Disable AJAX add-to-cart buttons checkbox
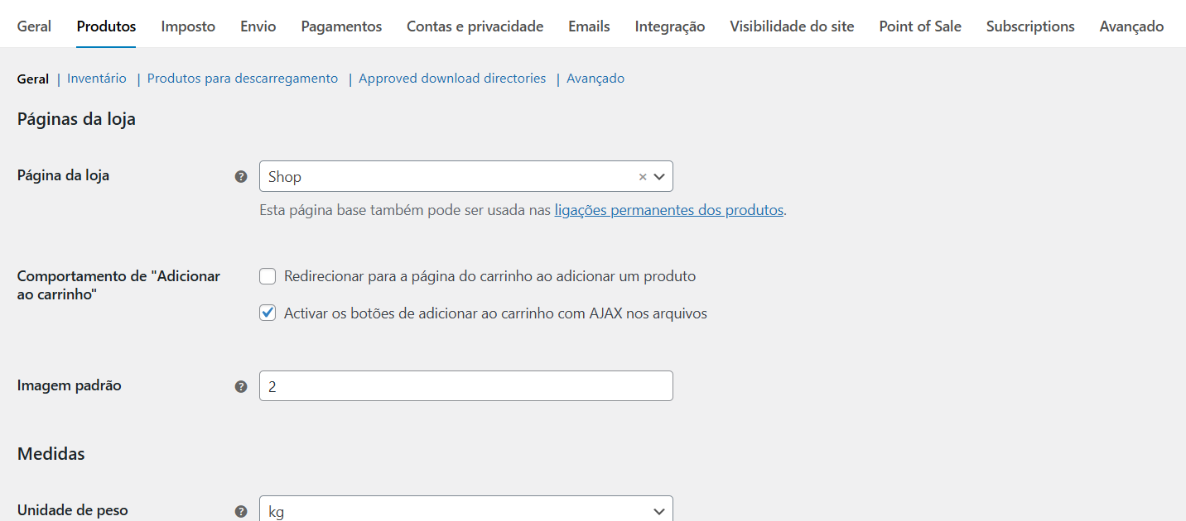This screenshot has width=1186, height=521. (268, 313)
